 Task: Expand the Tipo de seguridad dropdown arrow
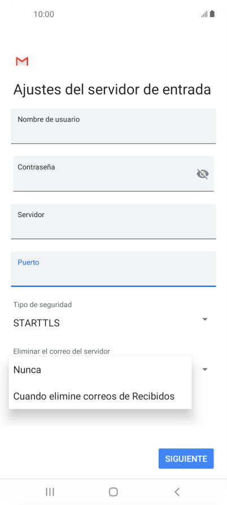[x=205, y=319]
